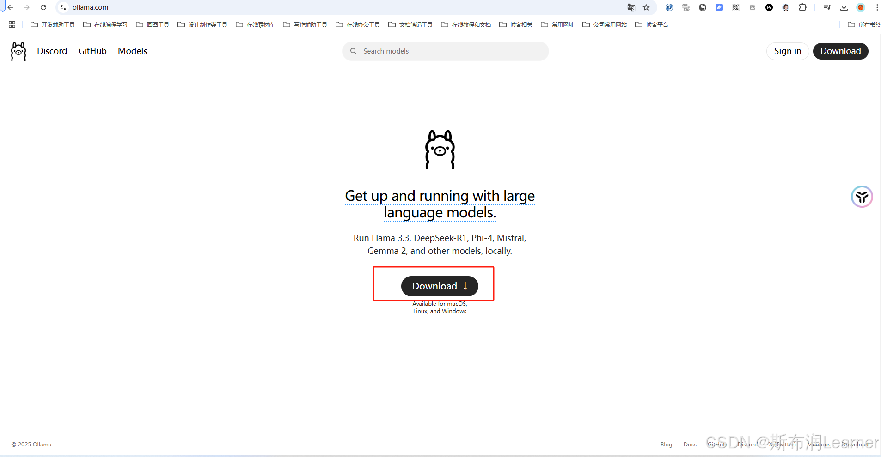
Task: Open the media control playlist icon
Action: [x=827, y=7]
